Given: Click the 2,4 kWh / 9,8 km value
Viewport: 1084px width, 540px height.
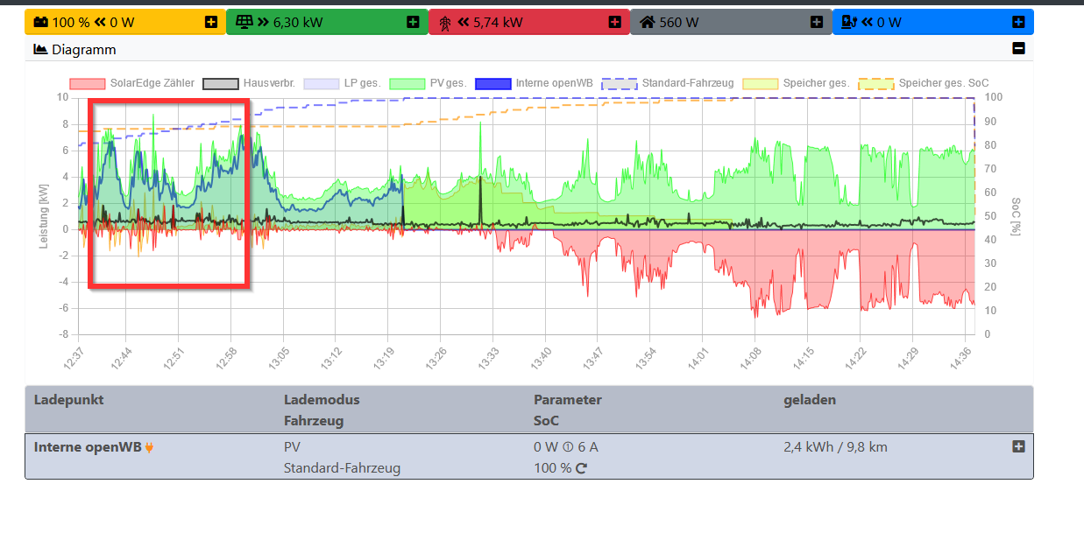Looking at the screenshot, I should click(x=835, y=447).
